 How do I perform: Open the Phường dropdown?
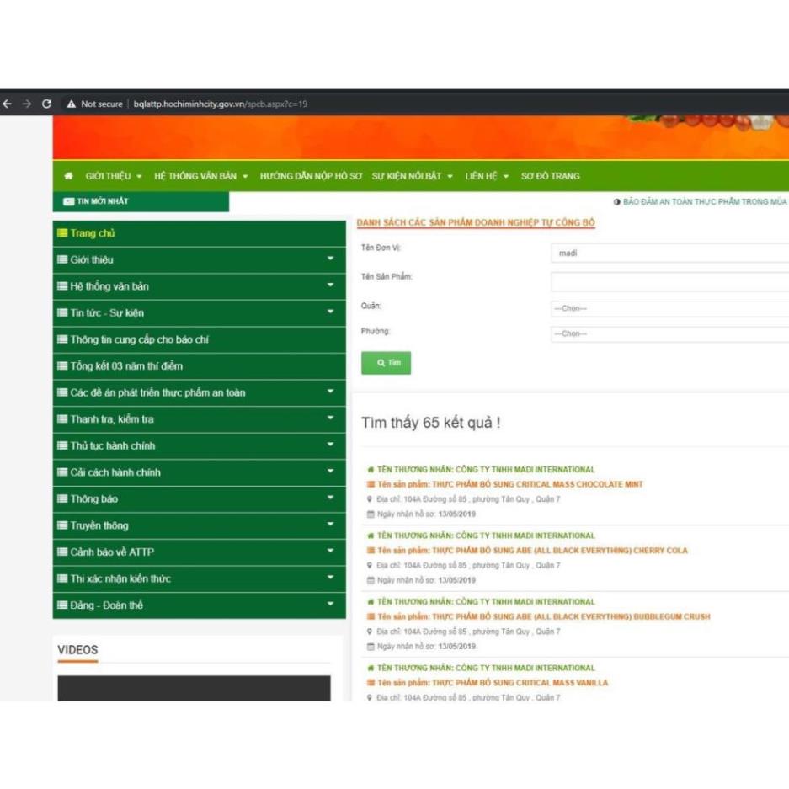[x=669, y=334]
